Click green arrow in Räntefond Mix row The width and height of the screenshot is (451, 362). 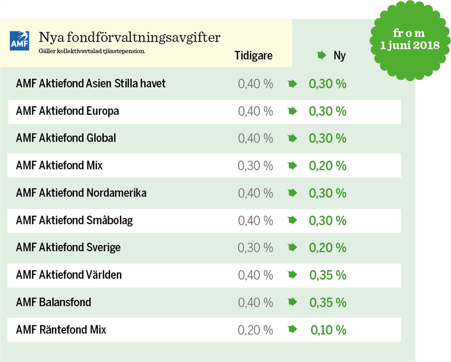coord(292,330)
